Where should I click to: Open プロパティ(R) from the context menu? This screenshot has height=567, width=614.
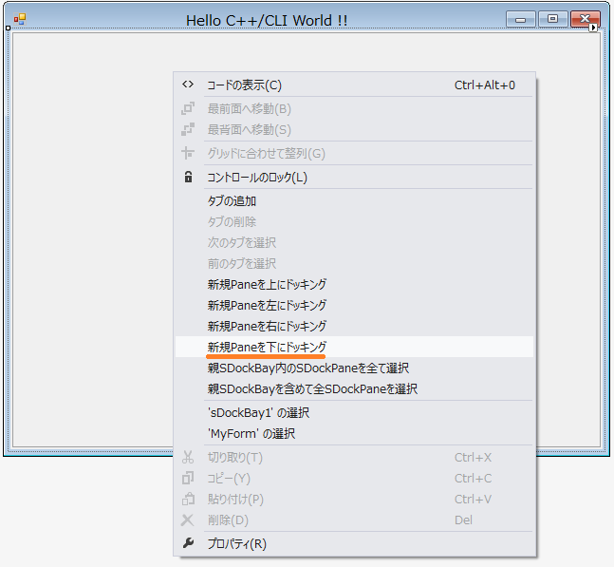click(354, 543)
